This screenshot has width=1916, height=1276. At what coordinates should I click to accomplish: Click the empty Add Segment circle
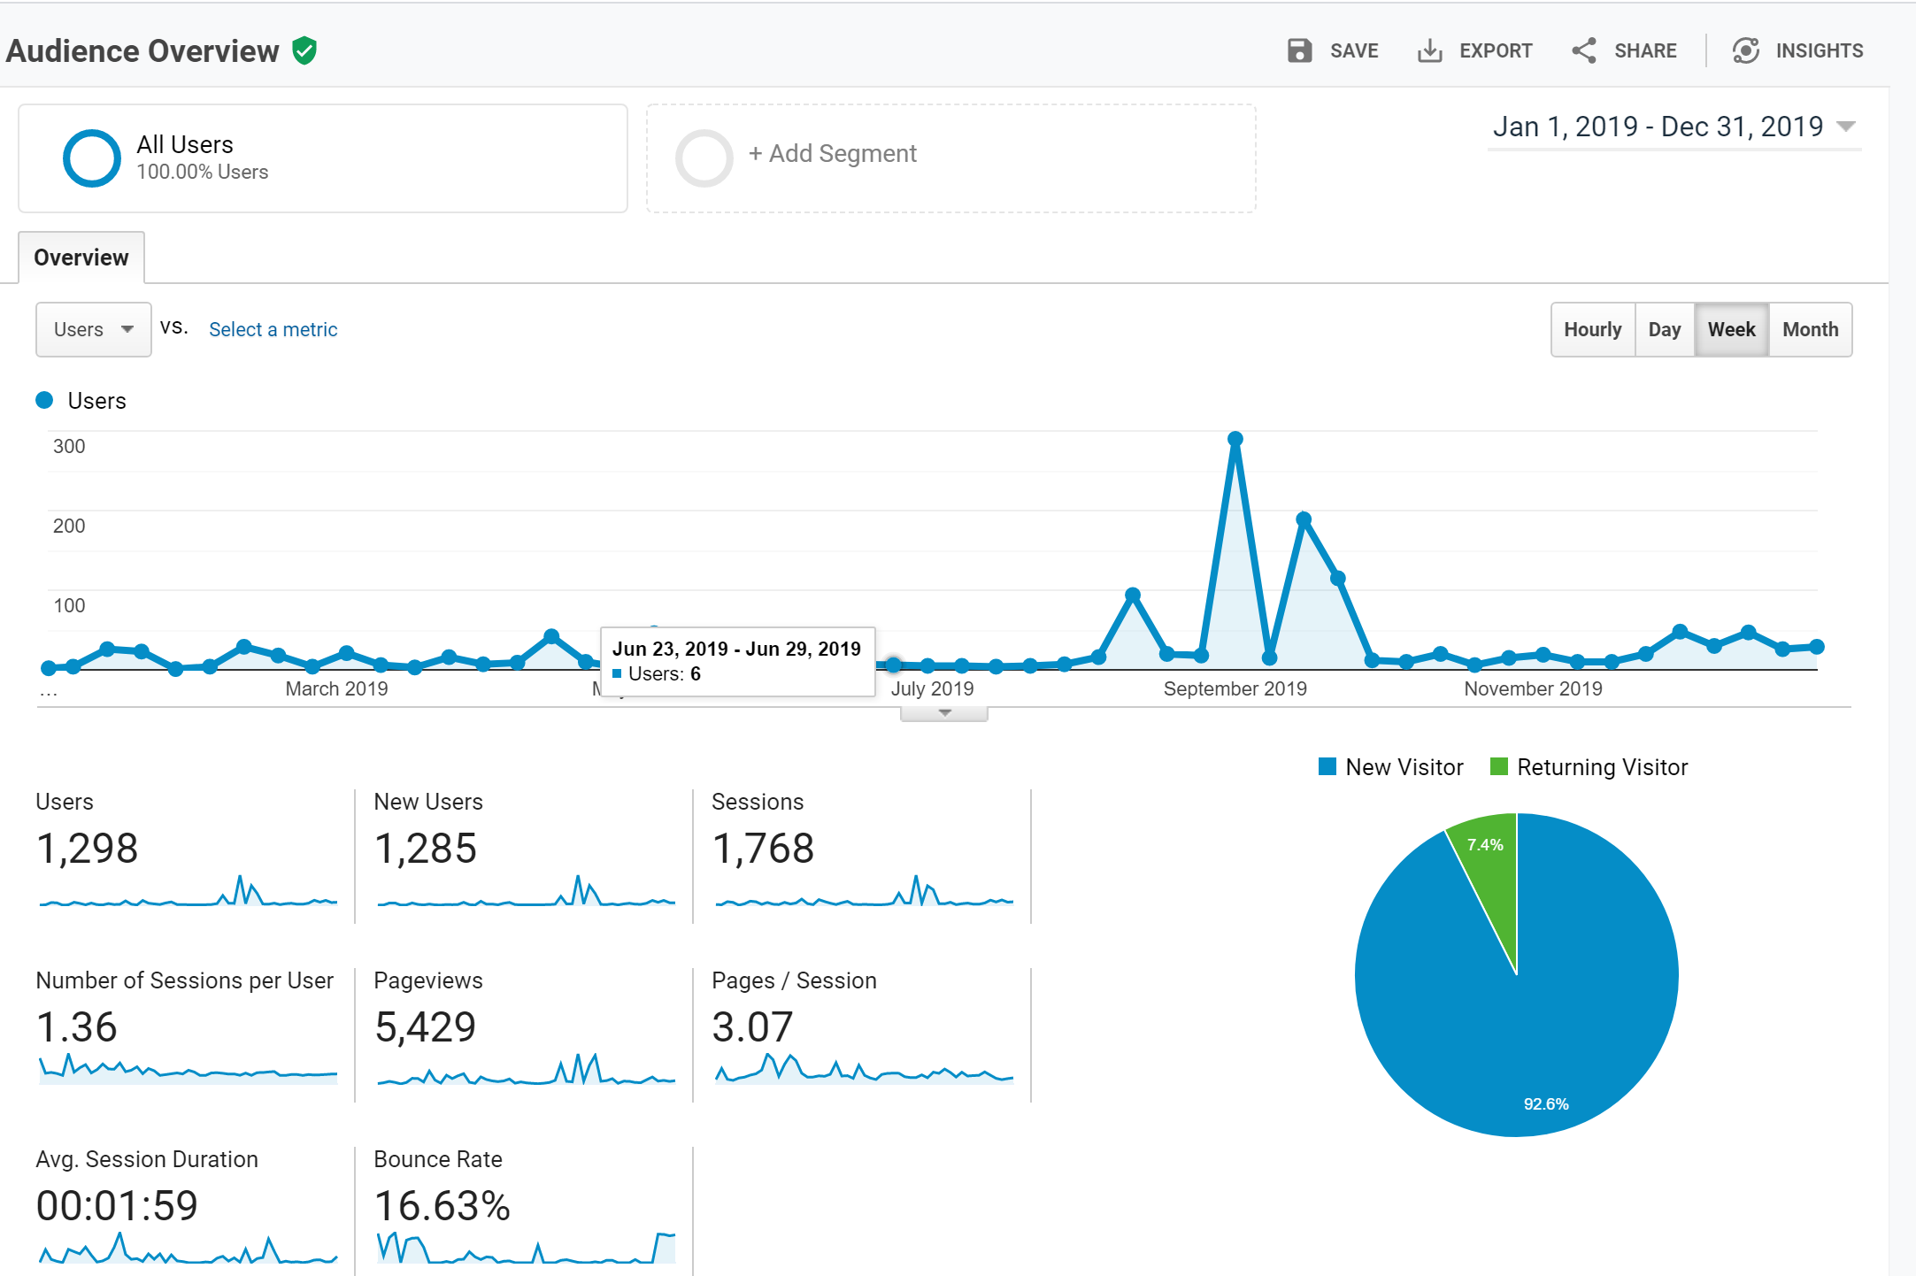(704, 158)
